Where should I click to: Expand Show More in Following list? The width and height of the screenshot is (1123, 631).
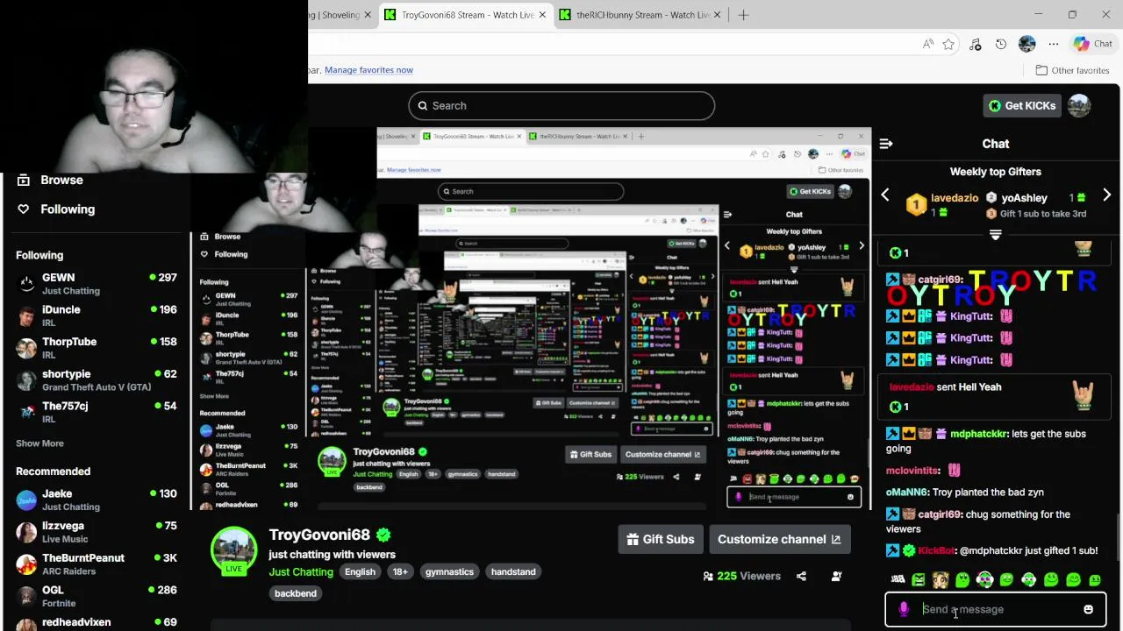coord(39,443)
